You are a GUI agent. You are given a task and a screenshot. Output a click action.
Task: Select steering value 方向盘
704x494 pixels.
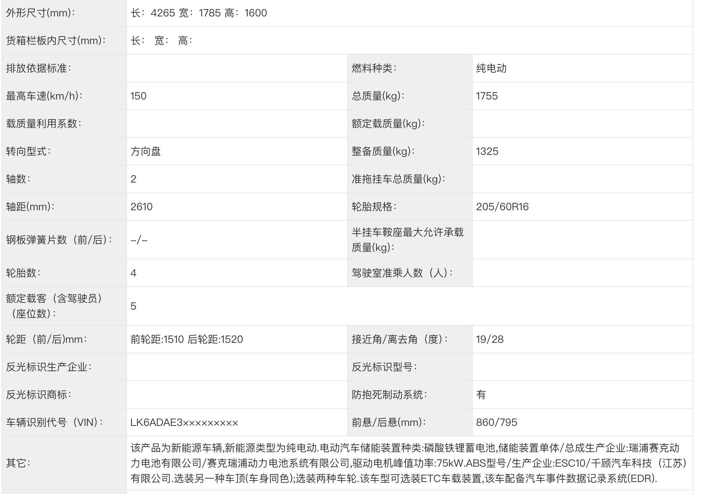click(x=145, y=151)
